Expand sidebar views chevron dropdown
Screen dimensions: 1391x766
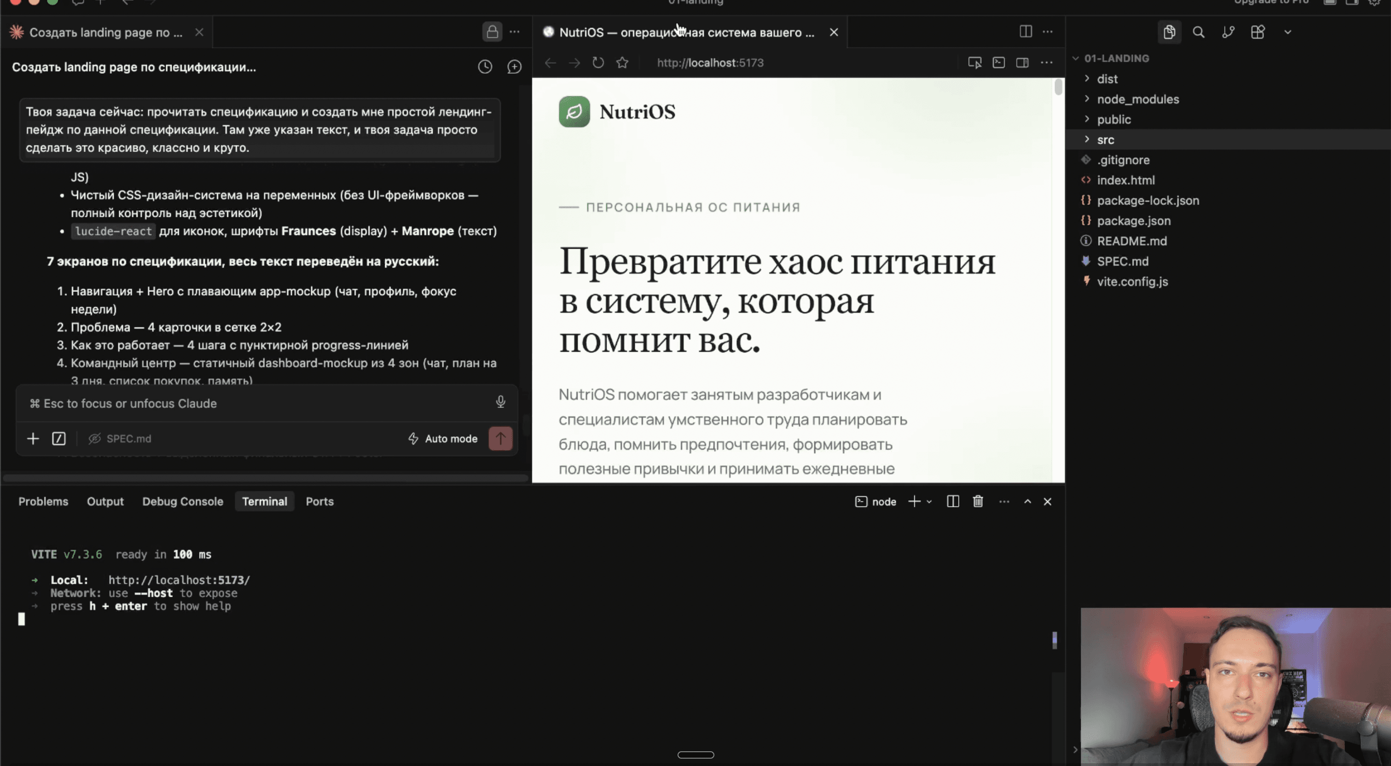point(1288,32)
